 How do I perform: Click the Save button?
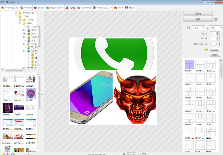(198, 14)
